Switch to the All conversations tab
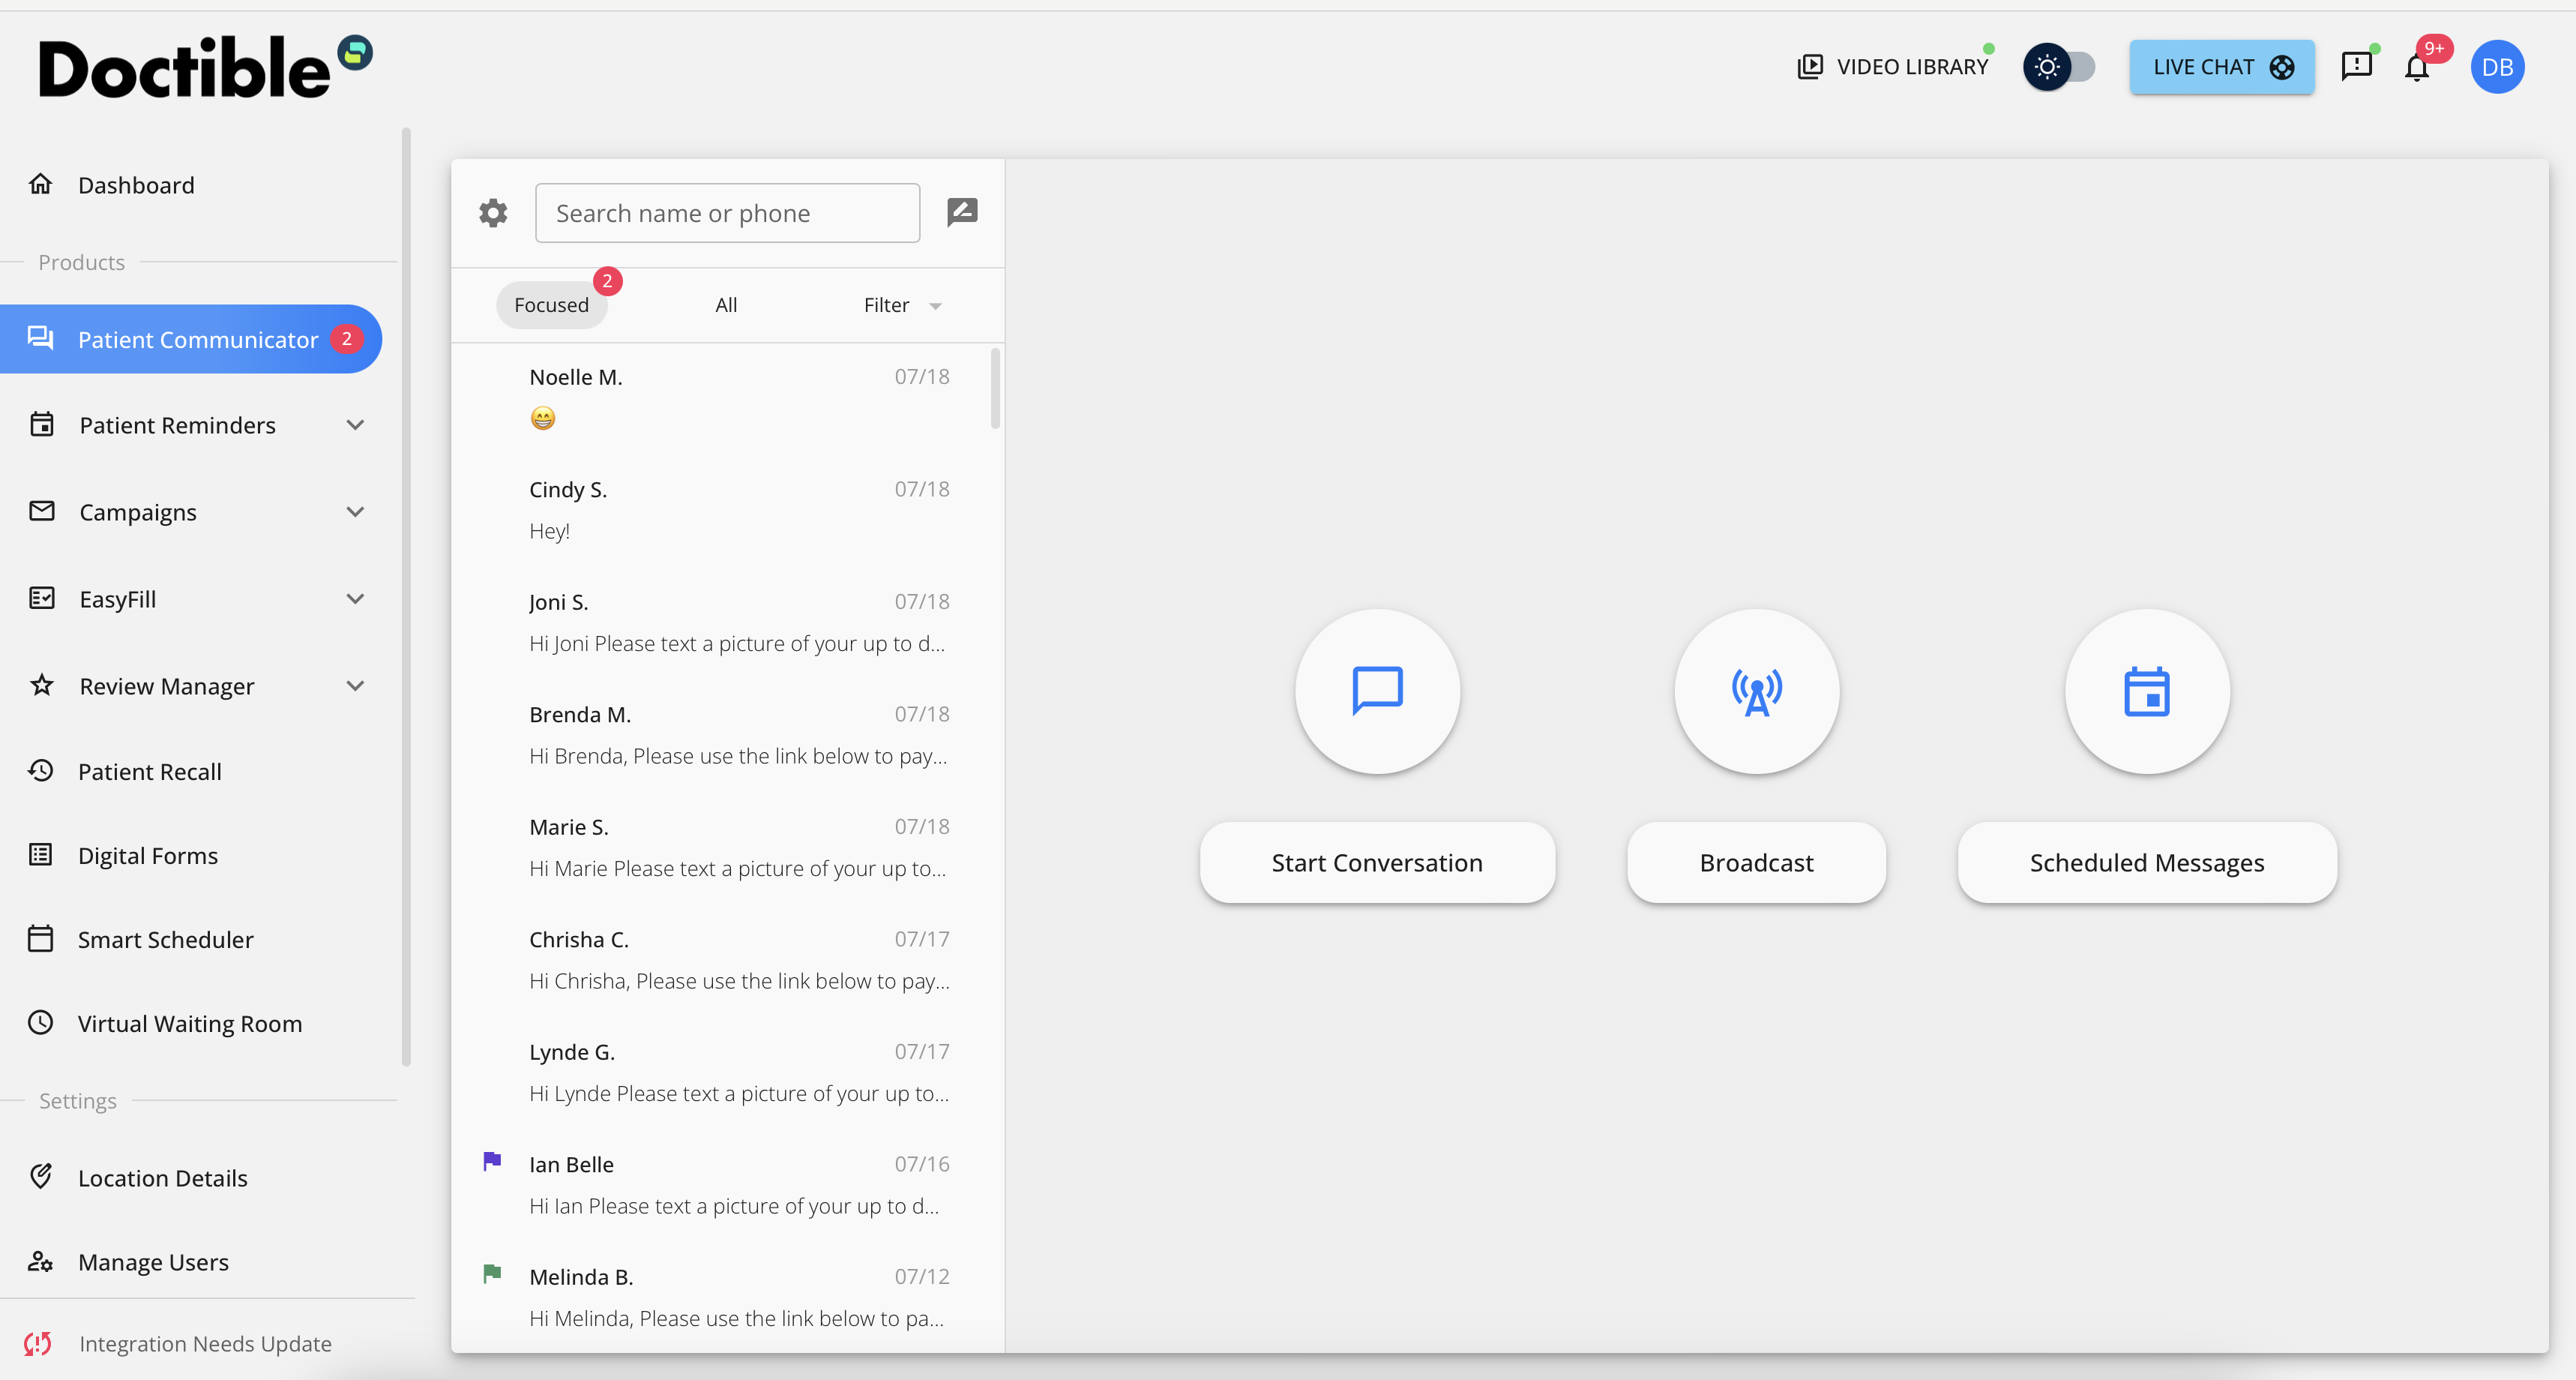This screenshot has width=2576, height=1380. click(x=726, y=305)
